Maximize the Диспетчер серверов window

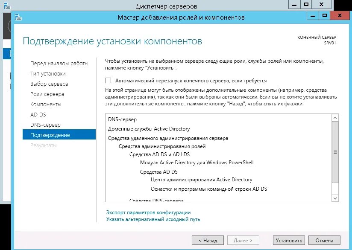point(306,5)
